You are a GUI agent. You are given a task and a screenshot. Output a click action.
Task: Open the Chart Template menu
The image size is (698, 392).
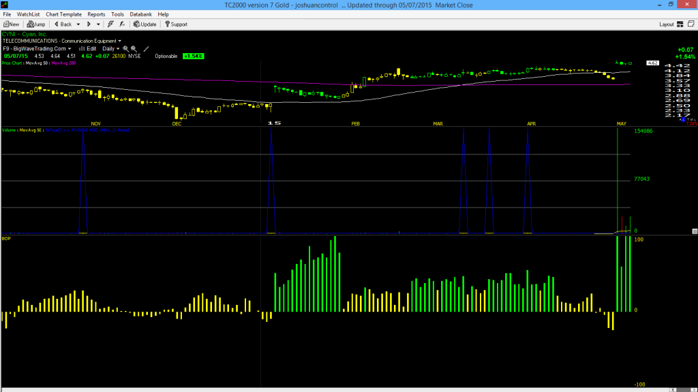(63, 14)
